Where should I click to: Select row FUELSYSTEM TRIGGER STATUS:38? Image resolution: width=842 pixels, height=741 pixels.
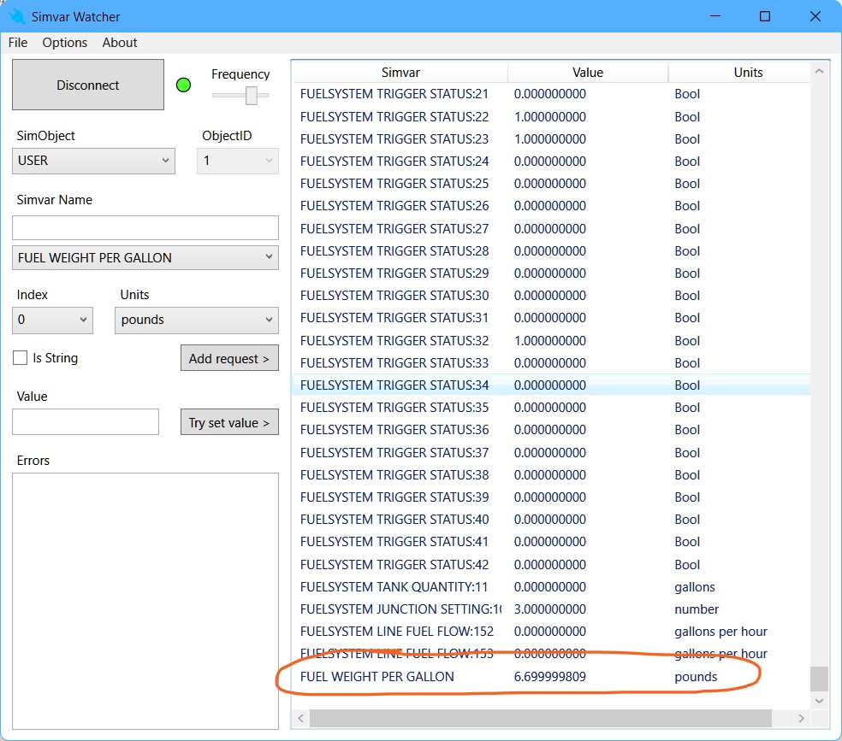(551, 475)
